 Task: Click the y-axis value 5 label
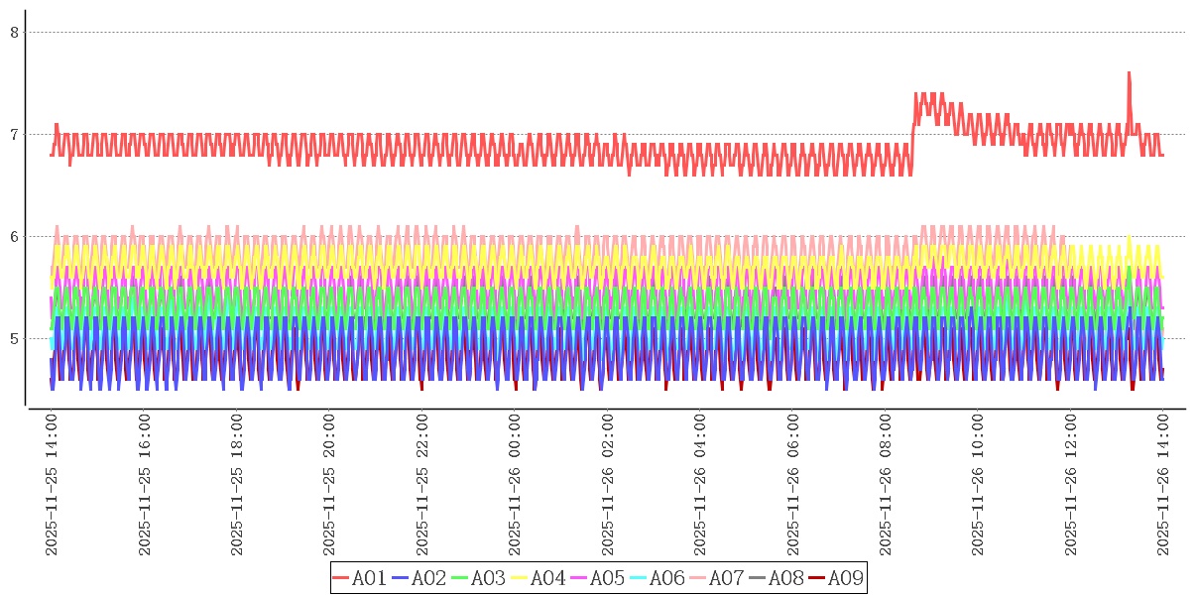point(15,339)
